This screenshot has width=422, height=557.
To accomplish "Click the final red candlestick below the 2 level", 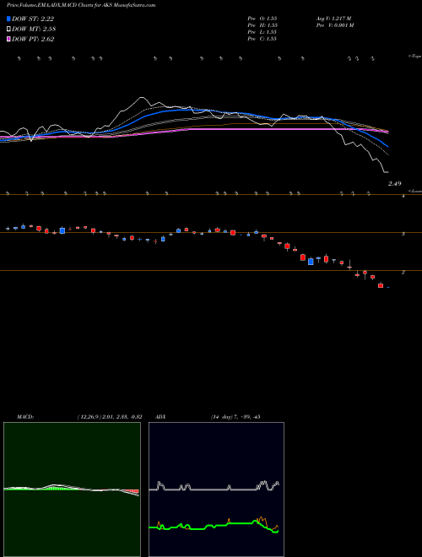I will click(x=381, y=285).
